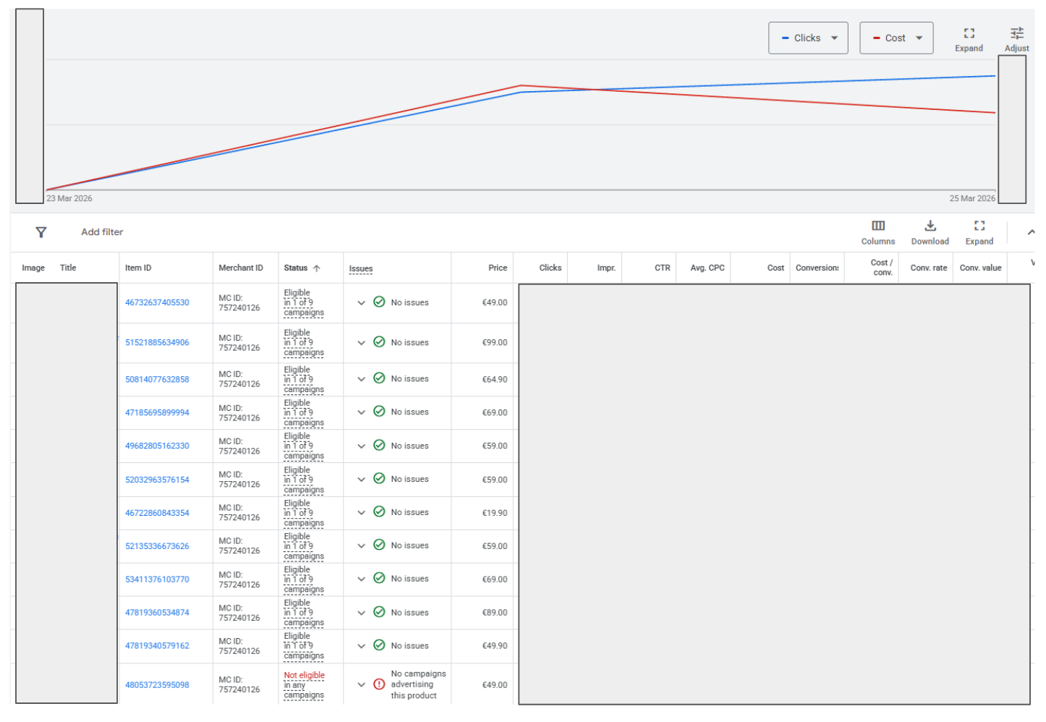Click Add filter to filter products
Viewport: 1046px width, 722px height.
pos(101,232)
